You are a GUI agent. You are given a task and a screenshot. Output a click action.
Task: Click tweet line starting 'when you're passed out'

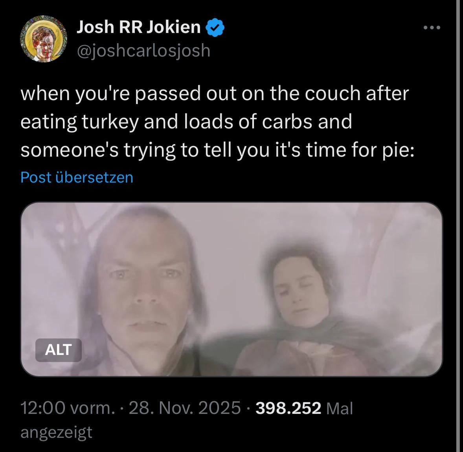pyautogui.click(x=215, y=93)
